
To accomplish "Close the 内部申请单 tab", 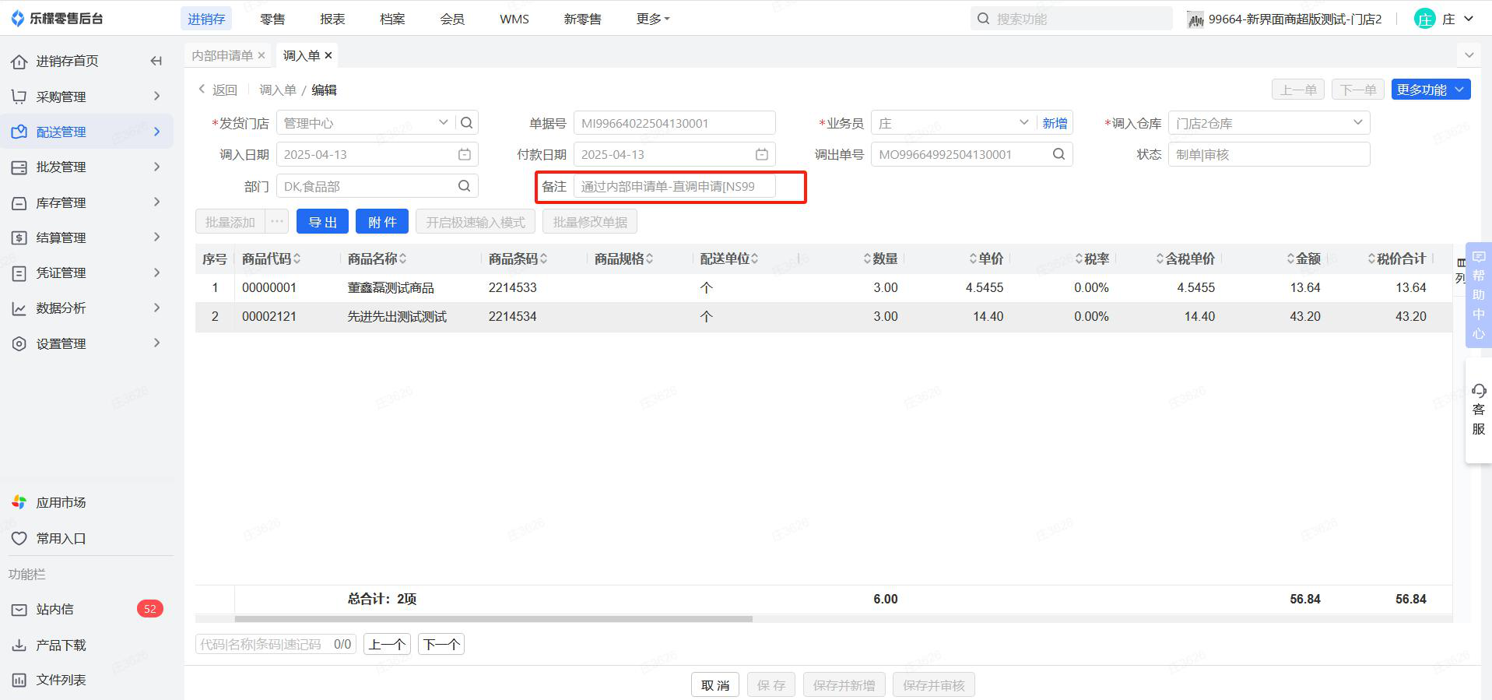I will [x=262, y=55].
